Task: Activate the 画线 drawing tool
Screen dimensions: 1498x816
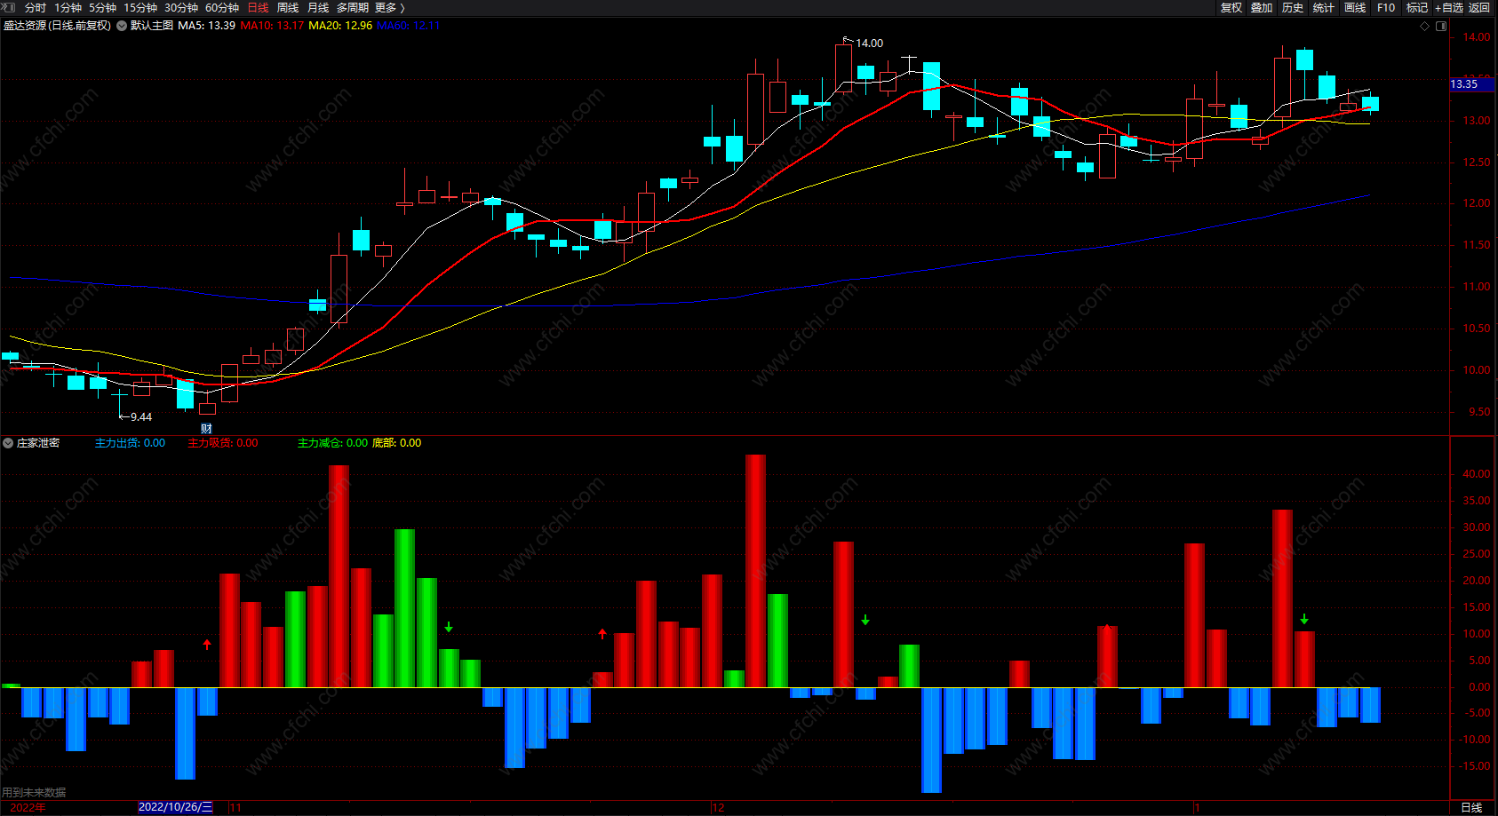Action: (1355, 7)
